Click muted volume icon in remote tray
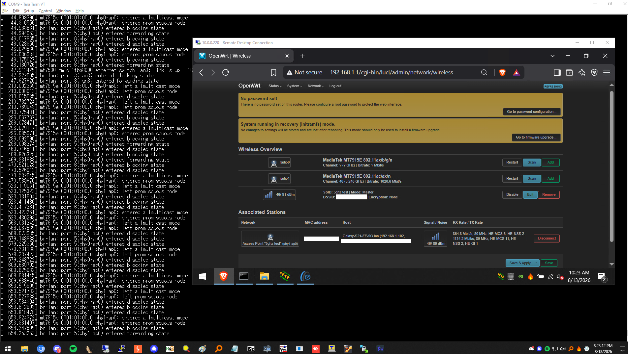 (x=560, y=277)
